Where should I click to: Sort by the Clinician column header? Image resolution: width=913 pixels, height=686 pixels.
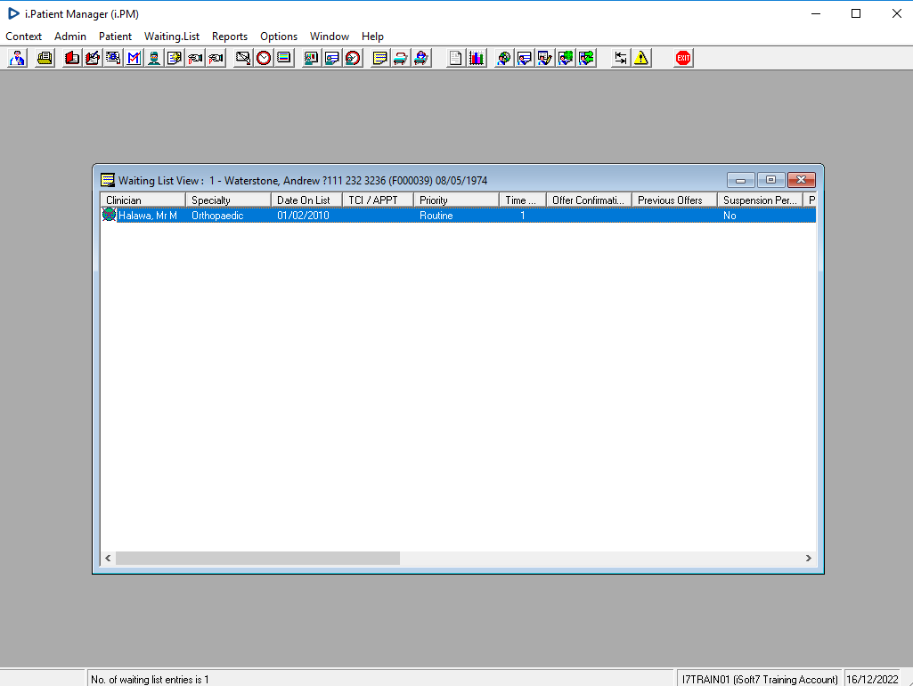coord(143,200)
